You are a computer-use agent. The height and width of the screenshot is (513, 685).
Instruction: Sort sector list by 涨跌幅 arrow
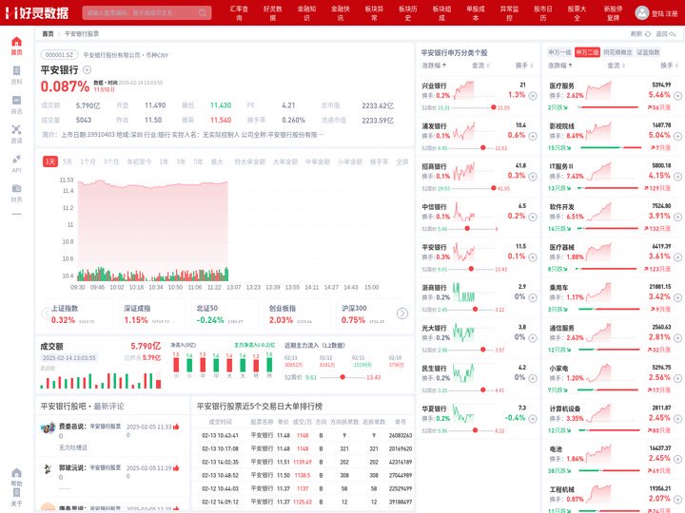(x=570, y=66)
